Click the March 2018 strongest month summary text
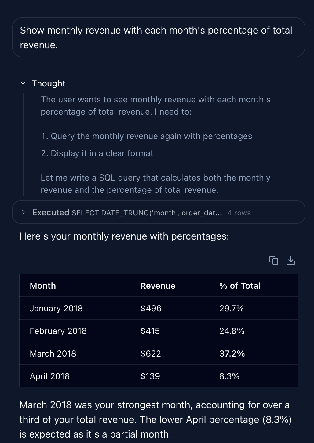Image resolution: width=314 pixels, height=443 pixels. pyautogui.click(x=155, y=419)
